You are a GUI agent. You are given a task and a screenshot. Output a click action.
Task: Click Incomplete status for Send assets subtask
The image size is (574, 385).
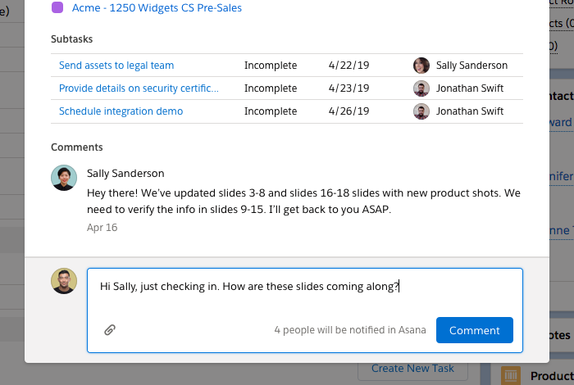coord(271,66)
